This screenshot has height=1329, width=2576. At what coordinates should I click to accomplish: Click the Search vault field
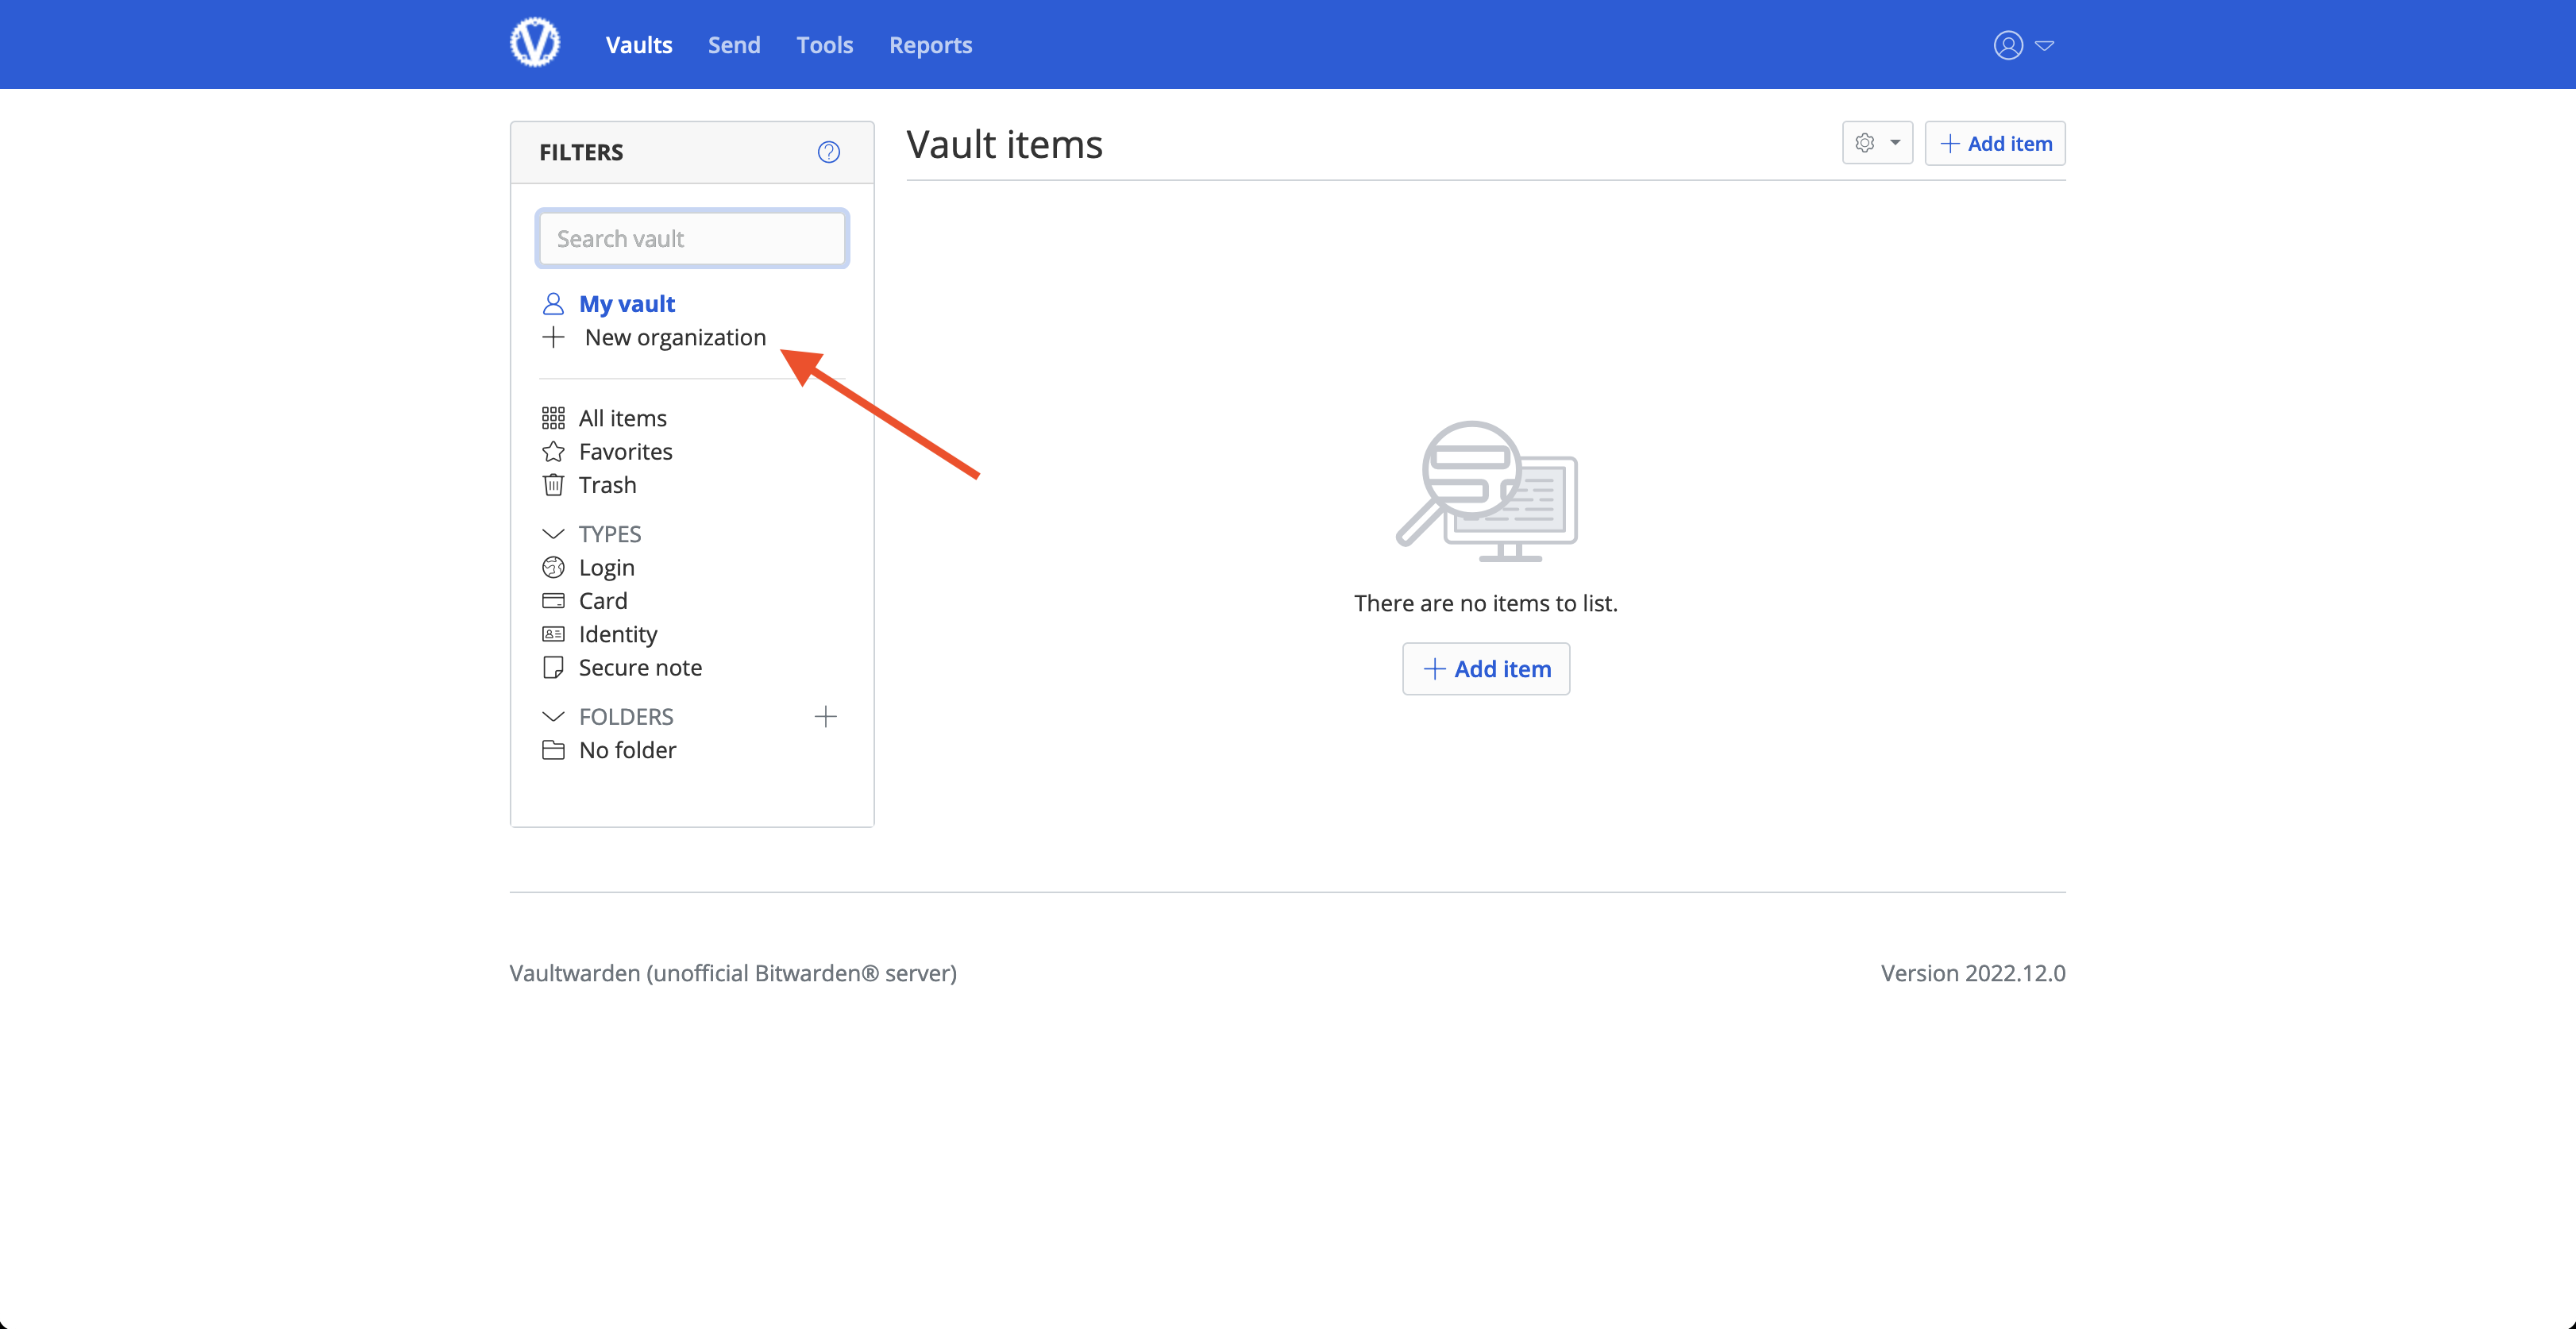click(692, 238)
